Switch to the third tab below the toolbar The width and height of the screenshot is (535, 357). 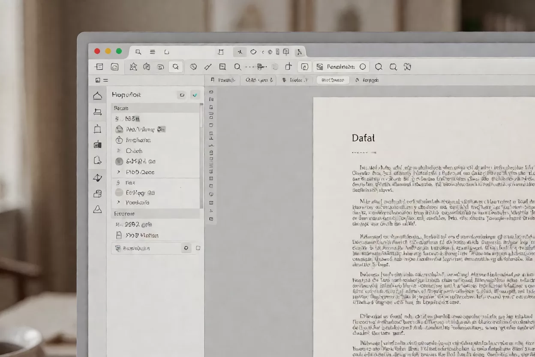295,80
